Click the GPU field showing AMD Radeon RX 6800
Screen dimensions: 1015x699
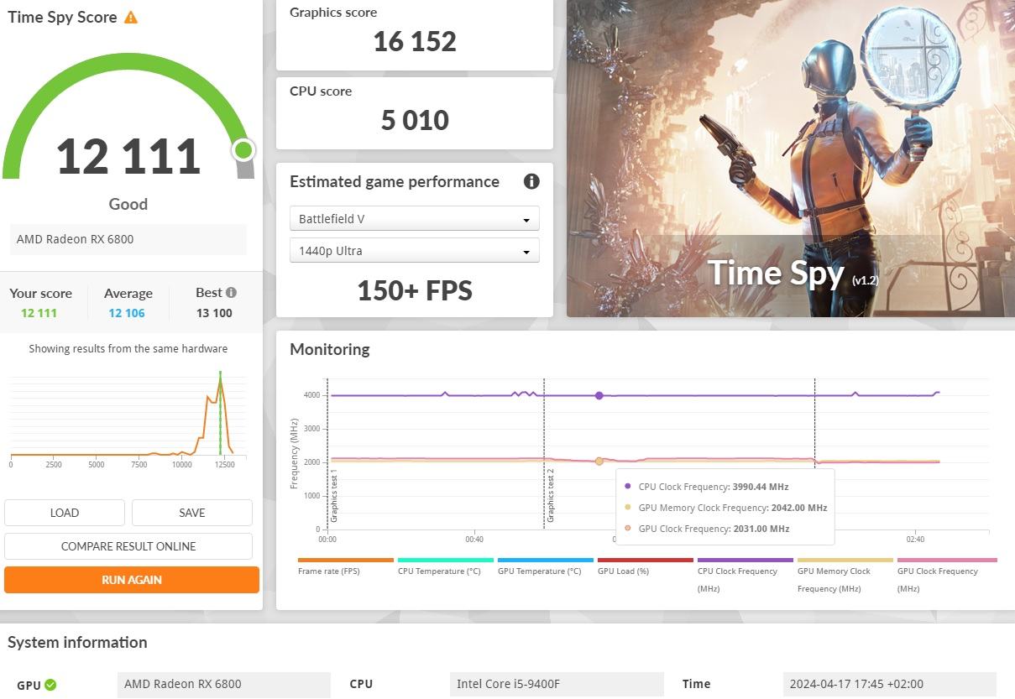coord(224,684)
